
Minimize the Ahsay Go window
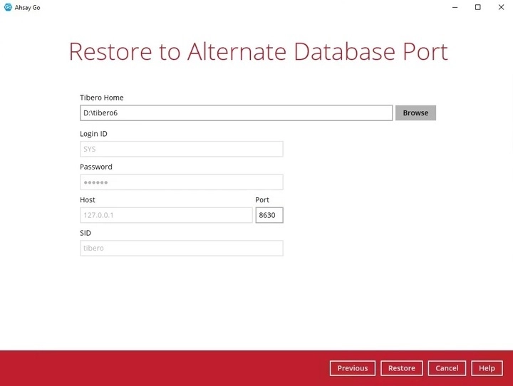[455, 7]
